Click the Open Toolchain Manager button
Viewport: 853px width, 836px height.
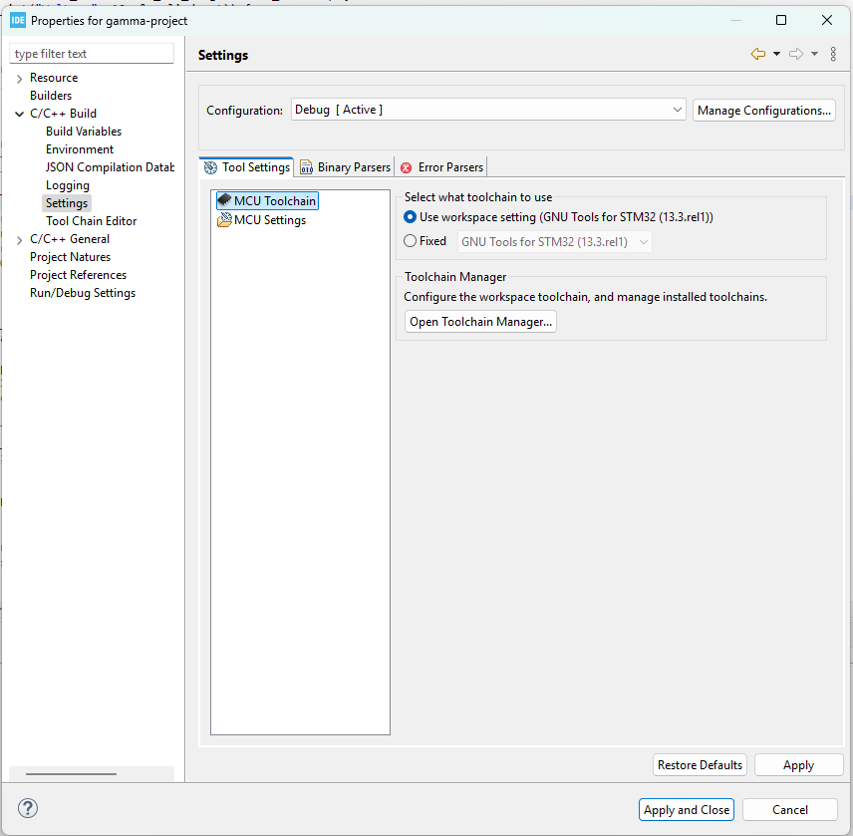(480, 322)
